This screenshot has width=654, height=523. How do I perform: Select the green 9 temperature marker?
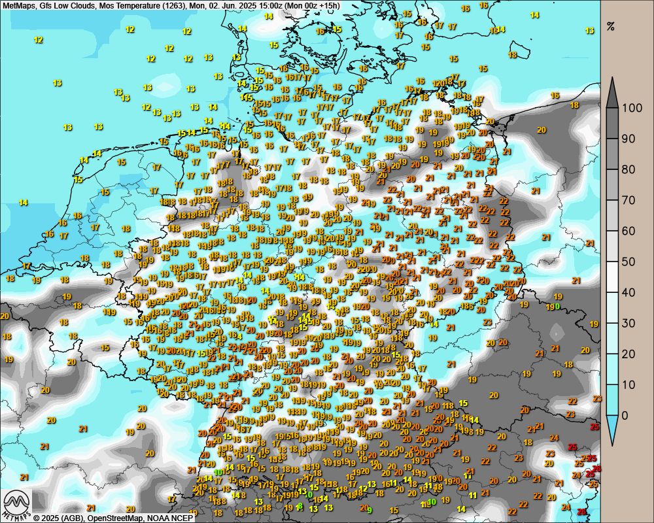[x=370, y=510]
